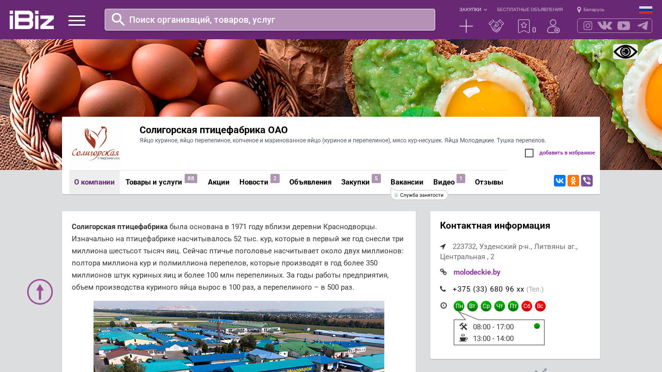This screenshot has width=662, height=372.
Task: Toggle accessibility eye view mode
Action: [x=625, y=51]
